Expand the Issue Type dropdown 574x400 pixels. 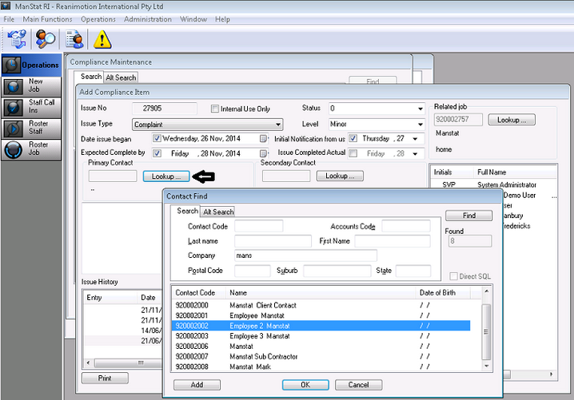(277, 125)
